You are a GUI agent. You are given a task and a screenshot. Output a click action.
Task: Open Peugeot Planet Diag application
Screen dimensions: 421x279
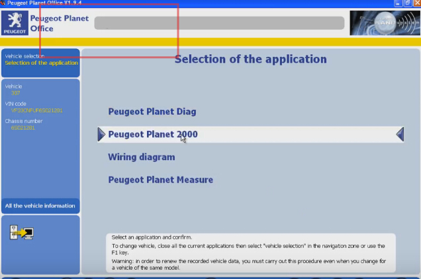(x=152, y=112)
